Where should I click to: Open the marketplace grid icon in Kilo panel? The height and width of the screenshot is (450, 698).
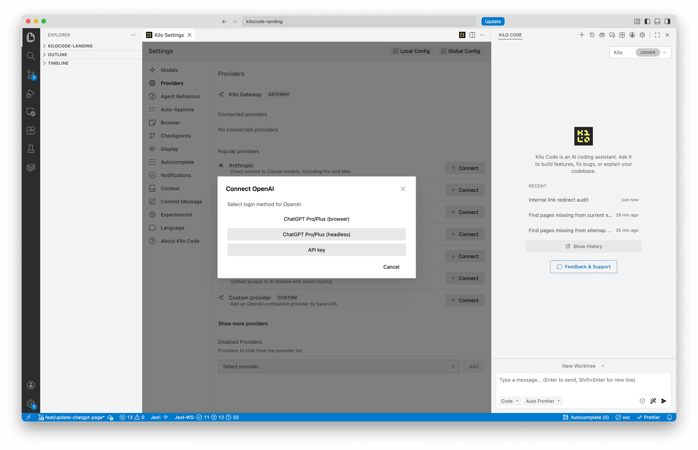click(622, 35)
